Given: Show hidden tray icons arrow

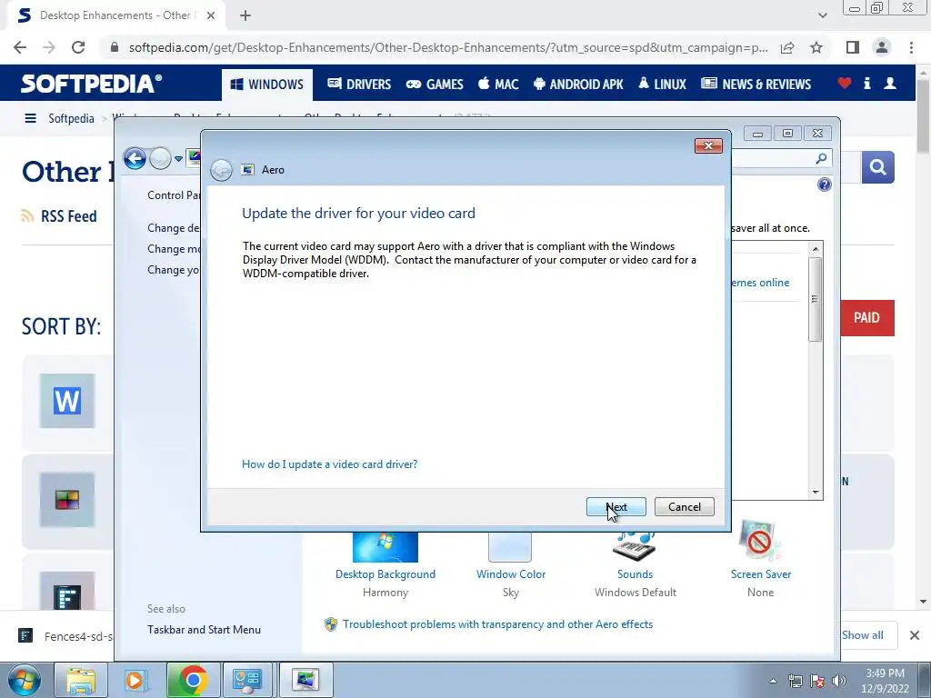Looking at the screenshot, I should [773, 681].
